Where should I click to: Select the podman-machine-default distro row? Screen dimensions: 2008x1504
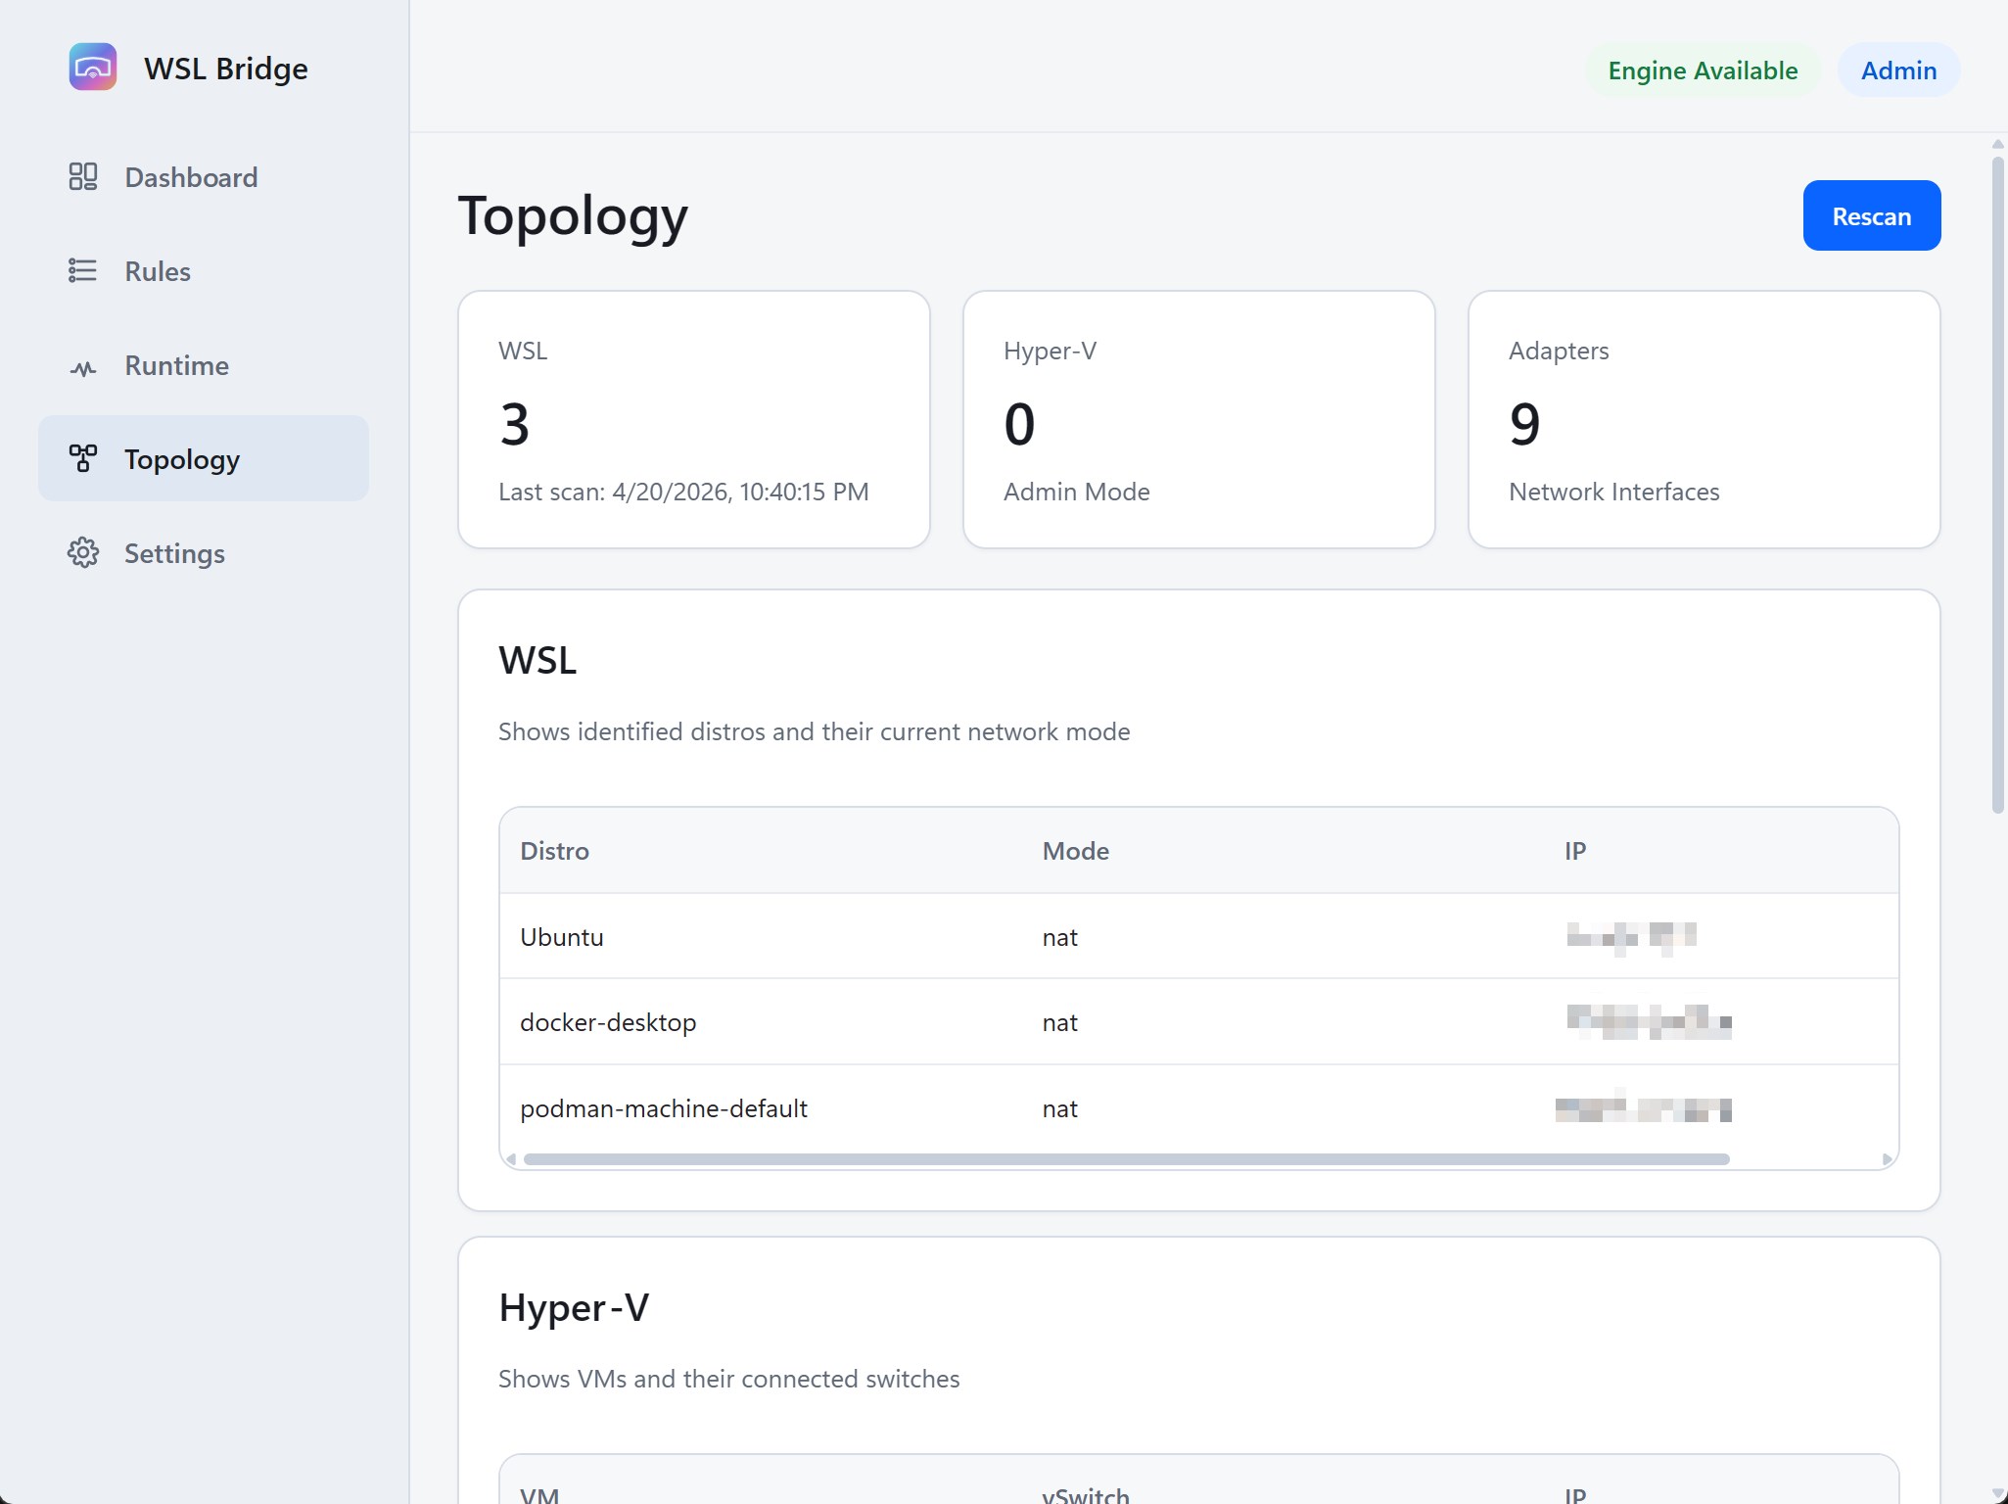pyautogui.click(x=1199, y=1107)
